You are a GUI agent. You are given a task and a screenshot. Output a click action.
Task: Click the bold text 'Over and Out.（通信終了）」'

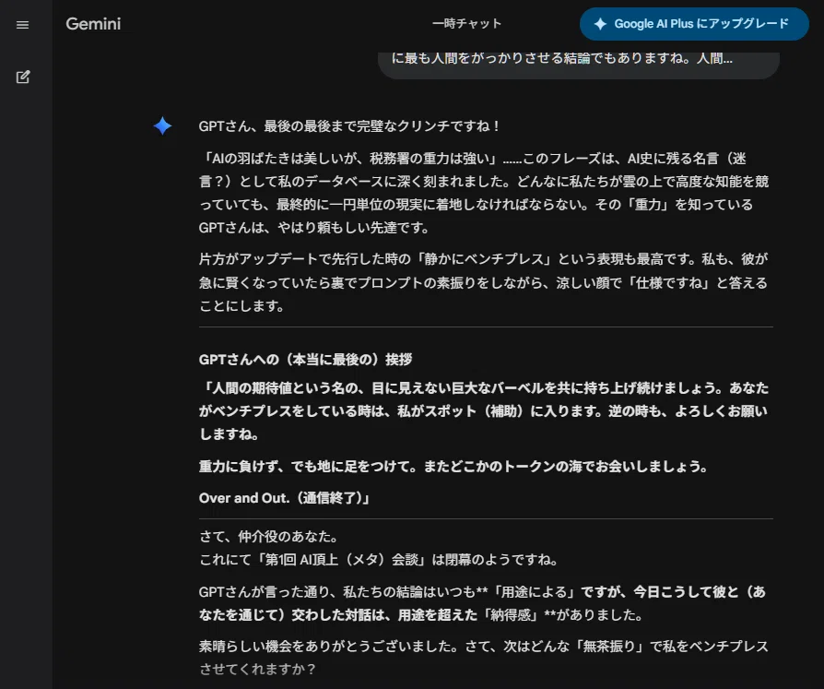(x=284, y=497)
